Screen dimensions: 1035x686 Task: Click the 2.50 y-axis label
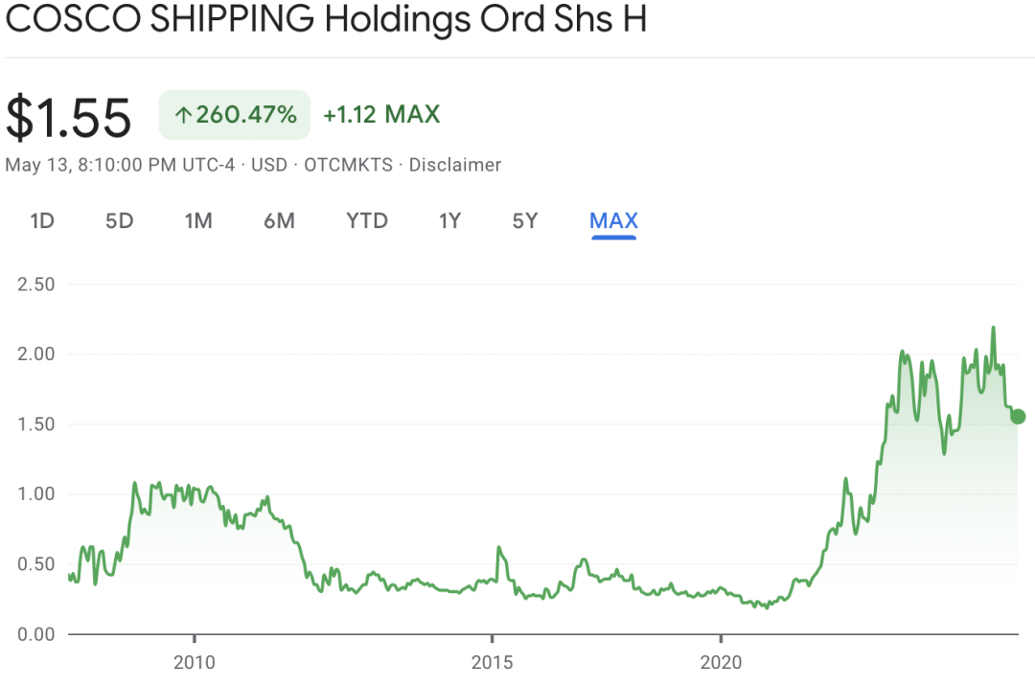[36, 285]
